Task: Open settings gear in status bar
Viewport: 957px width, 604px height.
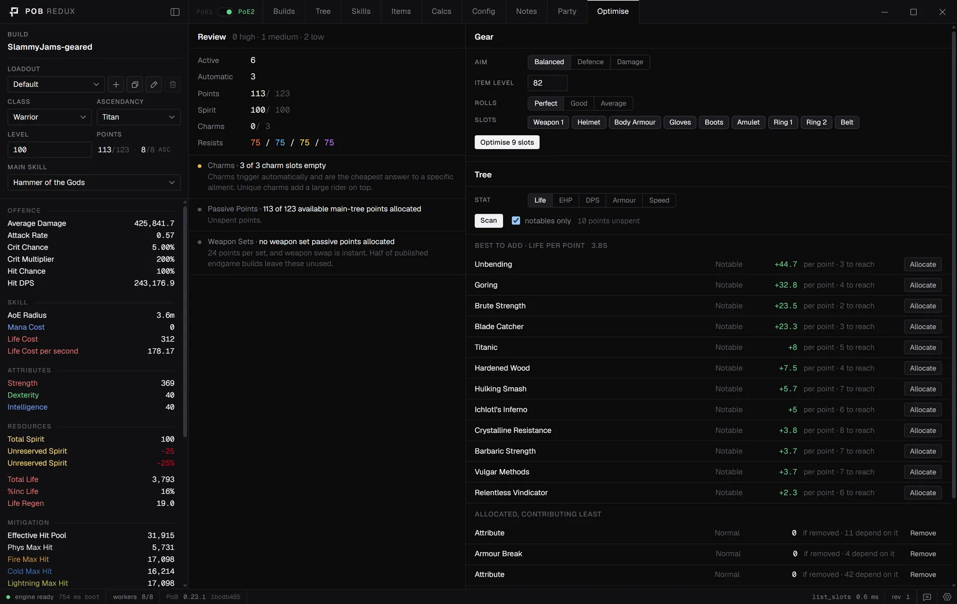Action: [x=947, y=597]
